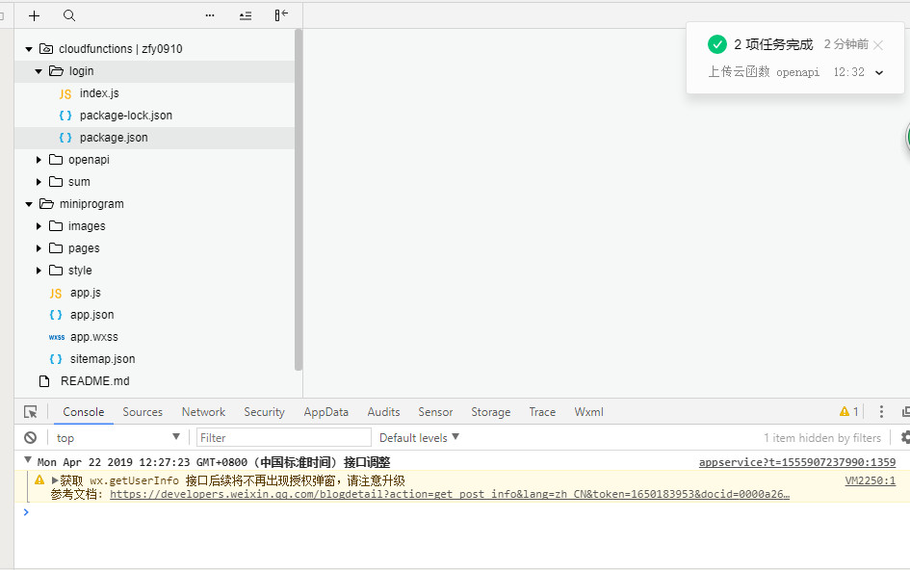Collapse the login folder arrow
The width and height of the screenshot is (910, 570).
pos(39,71)
